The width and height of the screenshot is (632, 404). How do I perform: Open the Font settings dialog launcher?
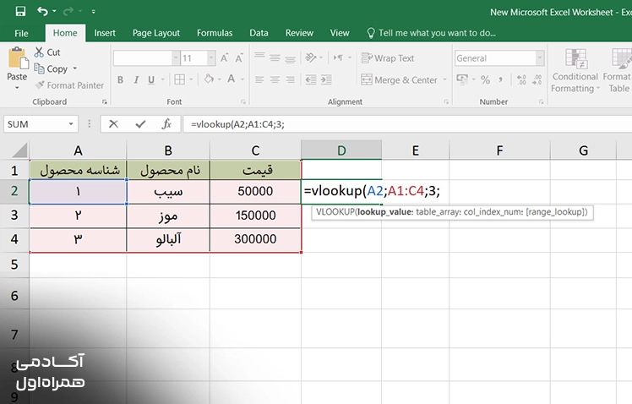click(243, 102)
